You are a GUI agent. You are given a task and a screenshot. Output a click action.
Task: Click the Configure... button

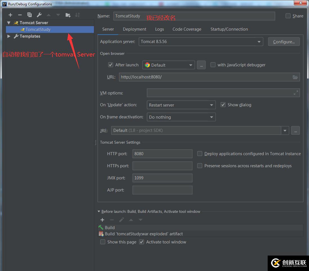pos(284,42)
